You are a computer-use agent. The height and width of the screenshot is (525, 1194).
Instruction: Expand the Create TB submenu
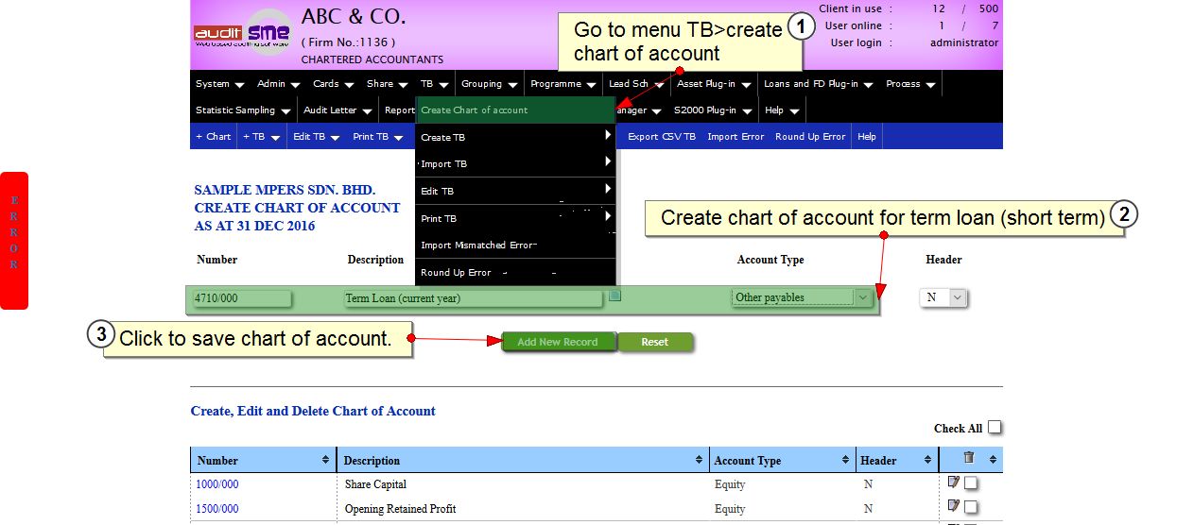515,137
